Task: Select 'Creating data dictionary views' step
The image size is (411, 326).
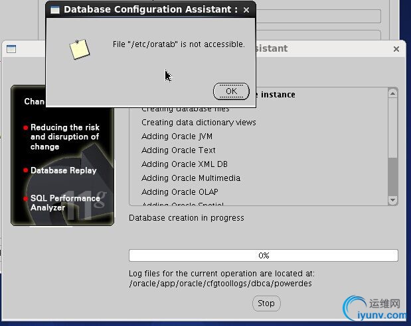Action: point(199,123)
